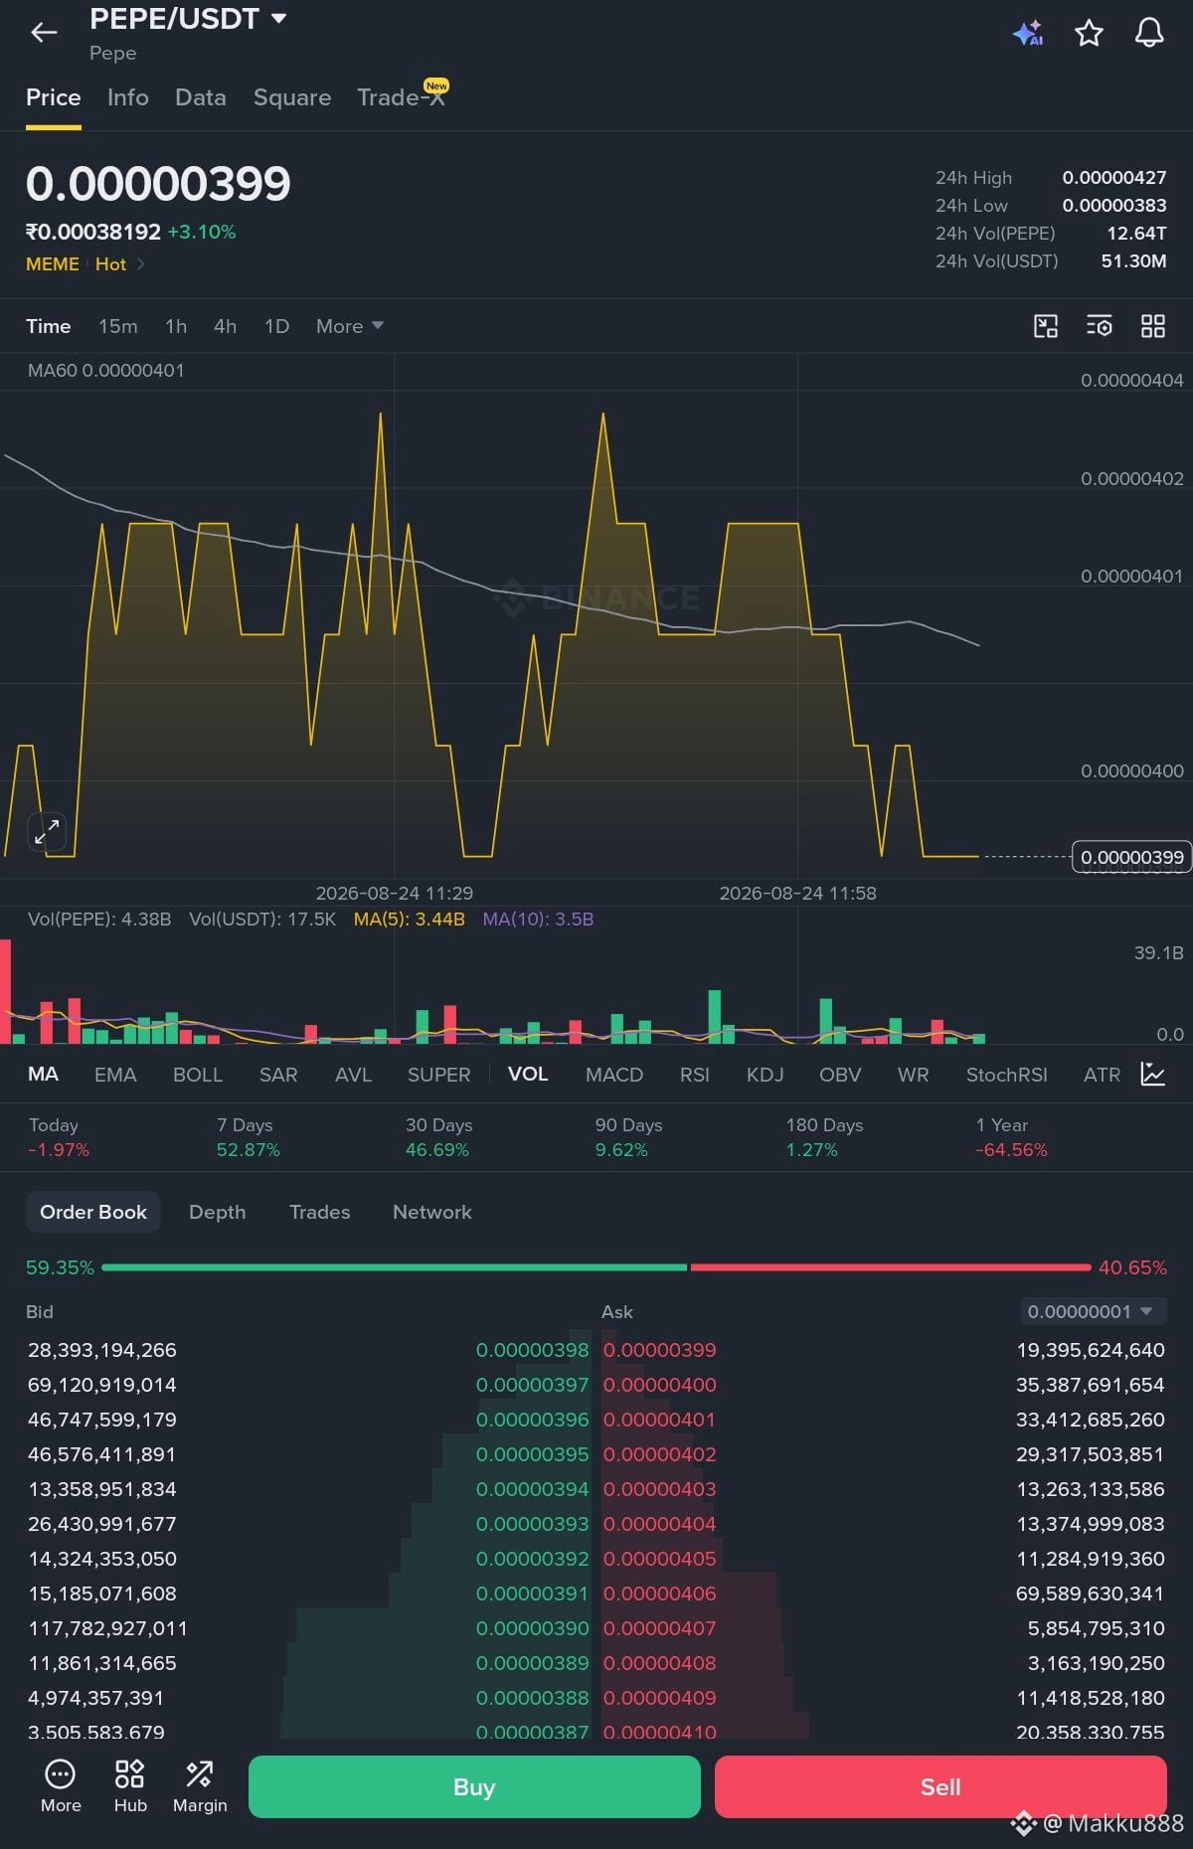
Task: Select bid price 0.00000390
Action: coord(533,1628)
